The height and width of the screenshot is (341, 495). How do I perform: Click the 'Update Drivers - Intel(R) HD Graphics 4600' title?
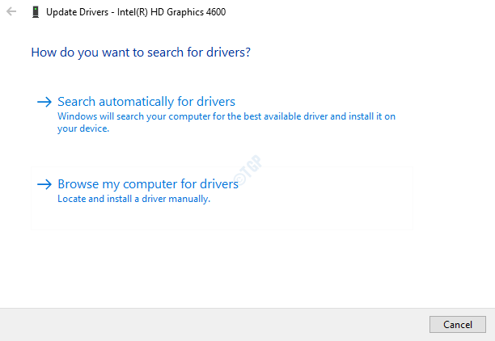pyautogui.click(x=136, y=12)
